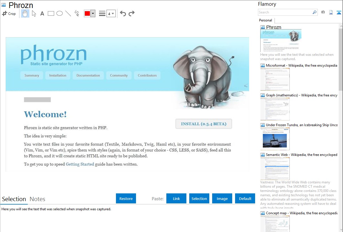This screenshot has height=232, width=343.
Task: Select the arrow pointer tool
Action: pos(34,13)
